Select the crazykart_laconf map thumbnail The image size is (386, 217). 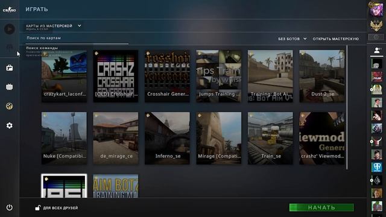click(65, 77)
